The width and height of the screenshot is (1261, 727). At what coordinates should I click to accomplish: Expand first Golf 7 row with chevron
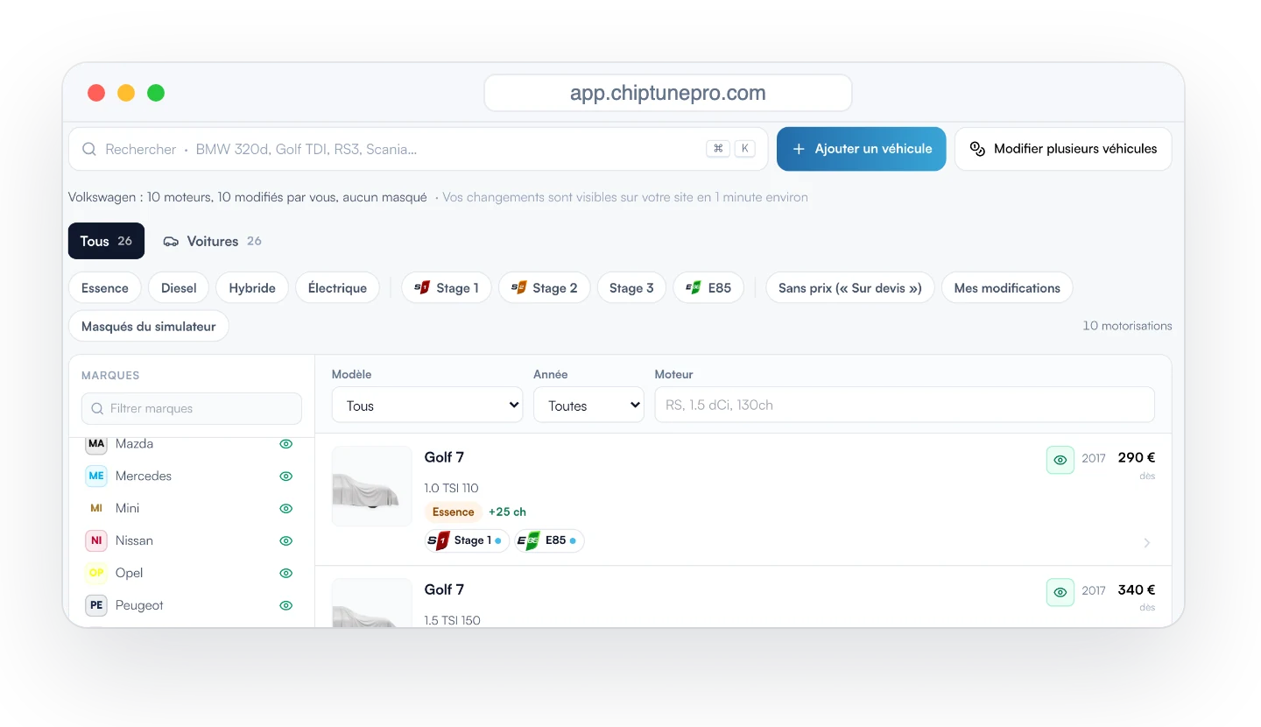1147,543
